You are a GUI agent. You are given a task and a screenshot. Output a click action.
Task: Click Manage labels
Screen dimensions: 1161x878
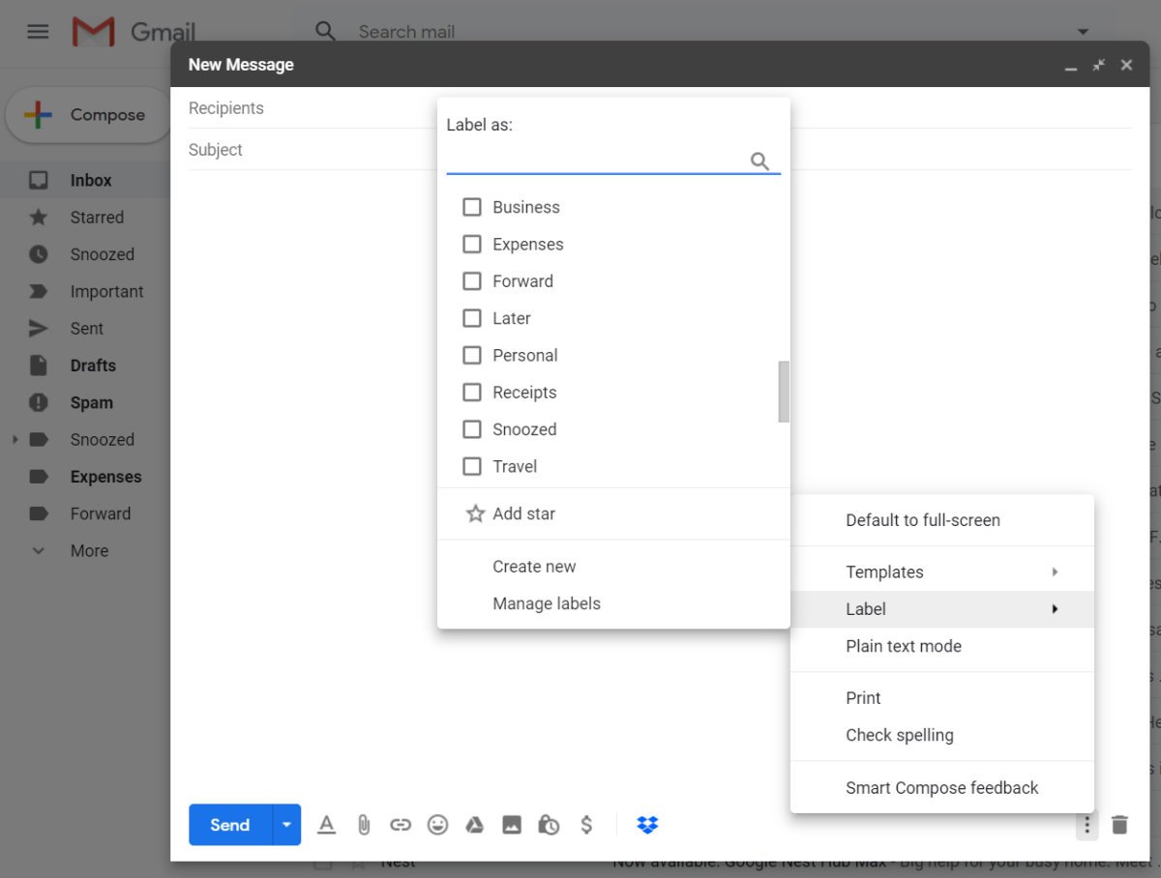pyautogui.click(x=547, y=602)
